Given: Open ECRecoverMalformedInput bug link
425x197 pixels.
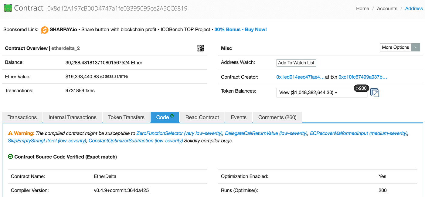Looking at the screenshot, I should coord(359,133).
